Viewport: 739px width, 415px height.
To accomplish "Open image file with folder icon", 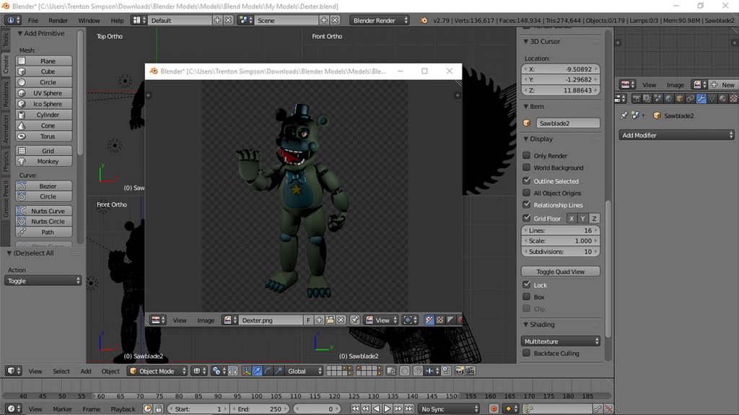I will tap(330, 320).
